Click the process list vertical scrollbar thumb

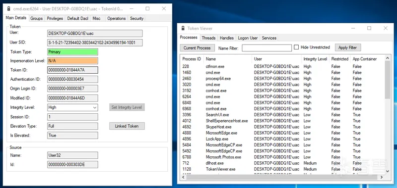click(388, 80)
